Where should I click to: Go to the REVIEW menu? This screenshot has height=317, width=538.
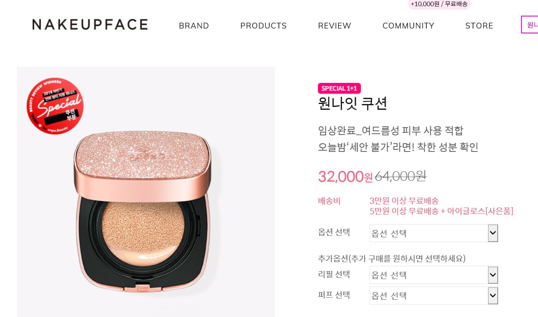(334, 26)
